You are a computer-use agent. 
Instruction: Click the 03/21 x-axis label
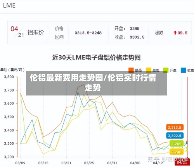66,163
